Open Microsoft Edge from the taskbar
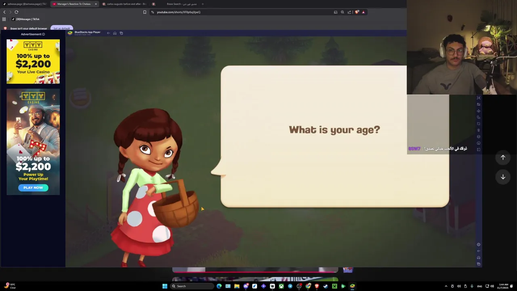Viewport: 517px width, 291px height. [219, 286]
